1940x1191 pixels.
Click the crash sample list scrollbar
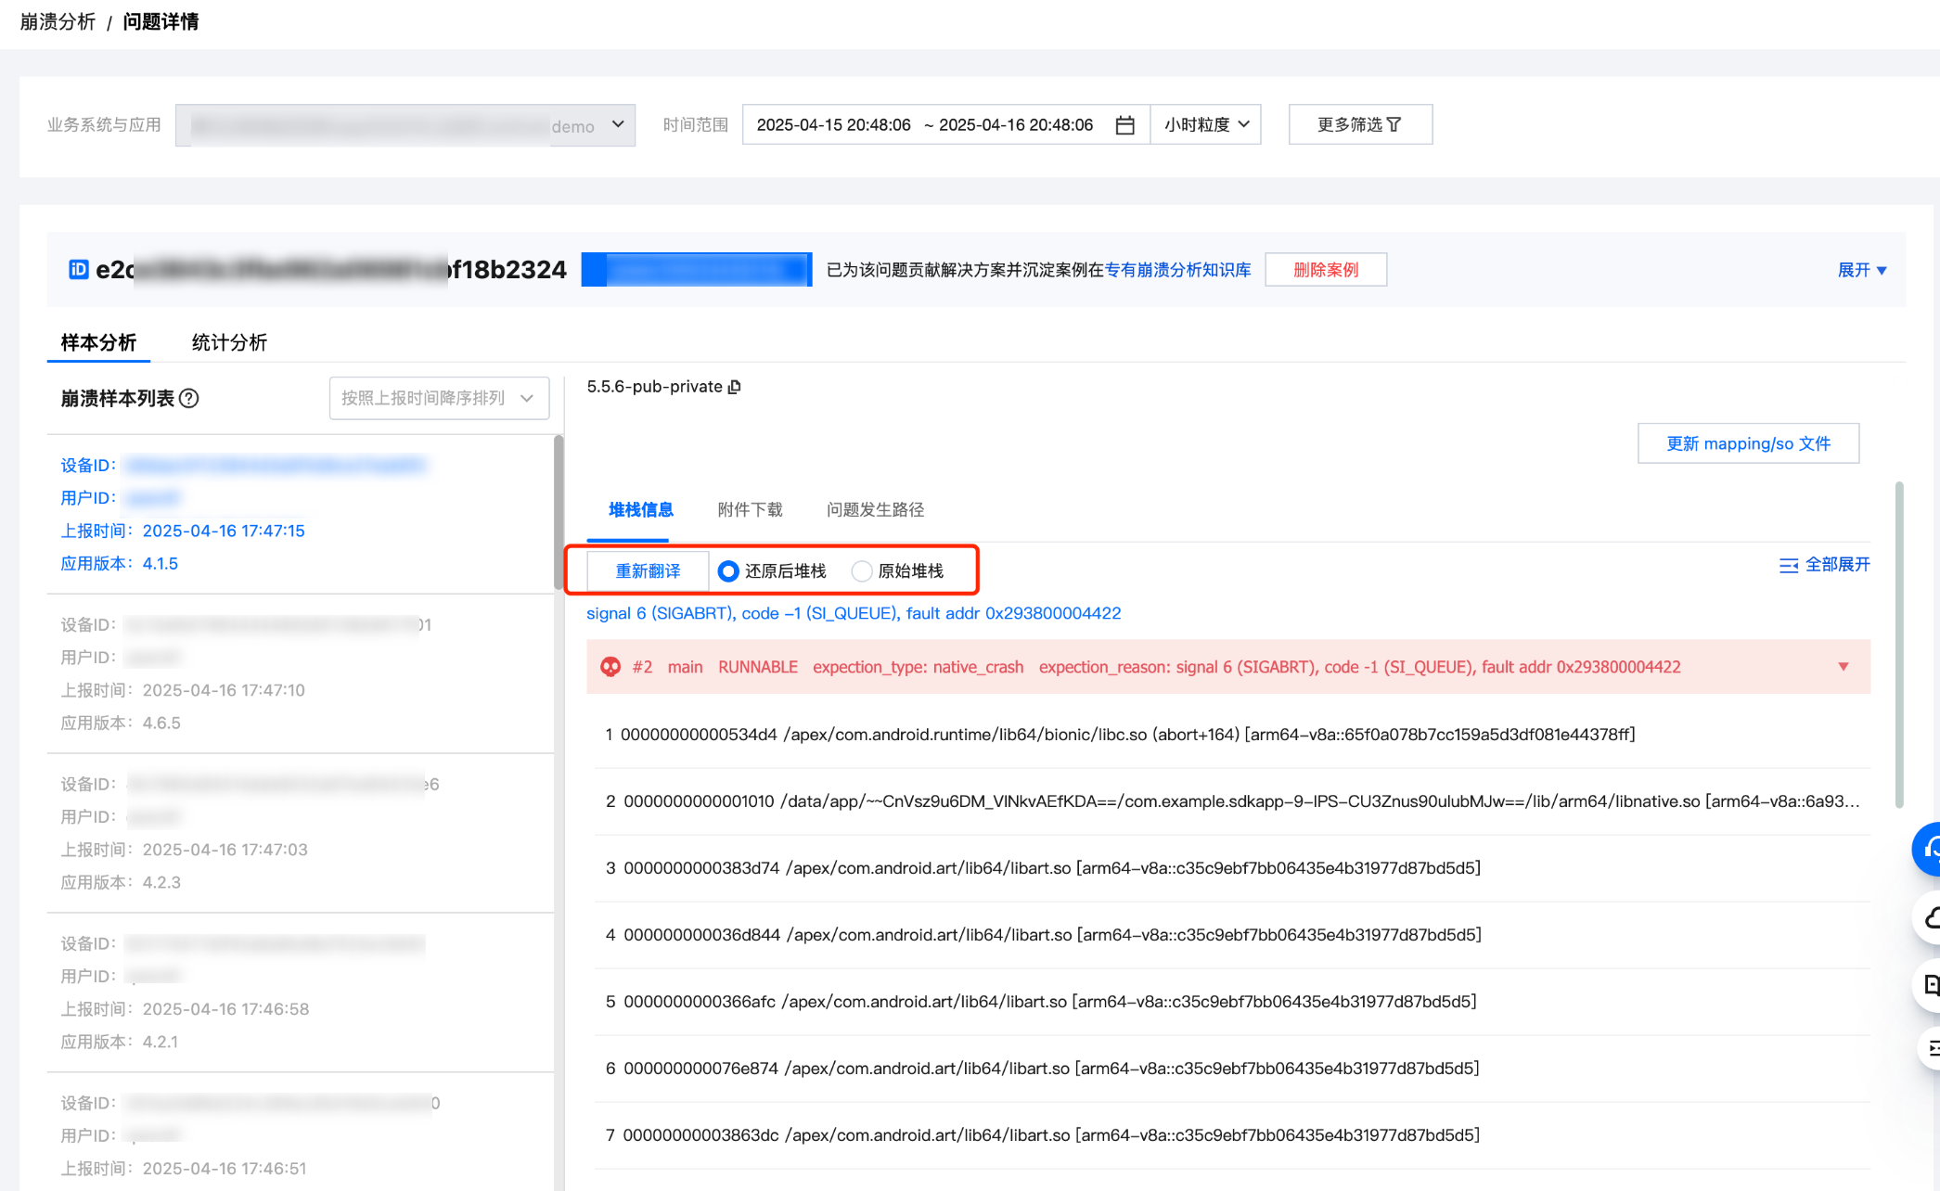point(559,512)
